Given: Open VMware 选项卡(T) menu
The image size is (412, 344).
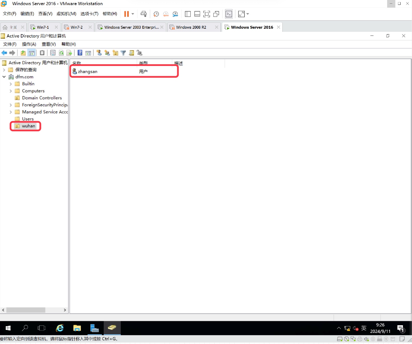Looking at the screenshot, I should click(x=89, y=14).
